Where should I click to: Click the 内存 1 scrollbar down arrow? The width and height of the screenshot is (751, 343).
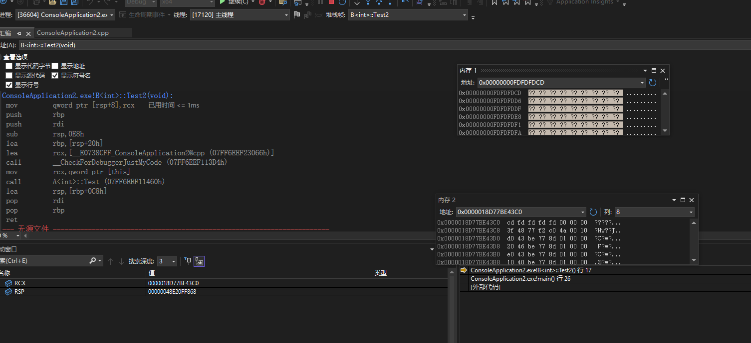665,131
